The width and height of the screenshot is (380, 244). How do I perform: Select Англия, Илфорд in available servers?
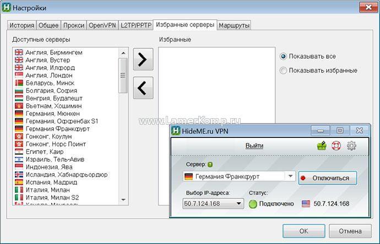tap(50, 68)
